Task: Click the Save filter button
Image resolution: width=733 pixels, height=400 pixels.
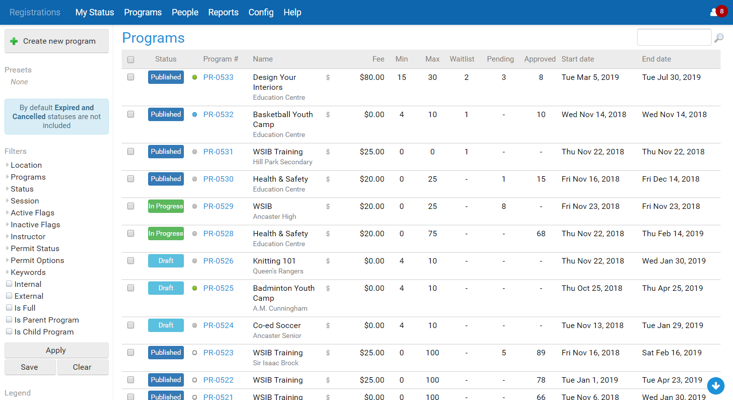Action: coord(30,367)
